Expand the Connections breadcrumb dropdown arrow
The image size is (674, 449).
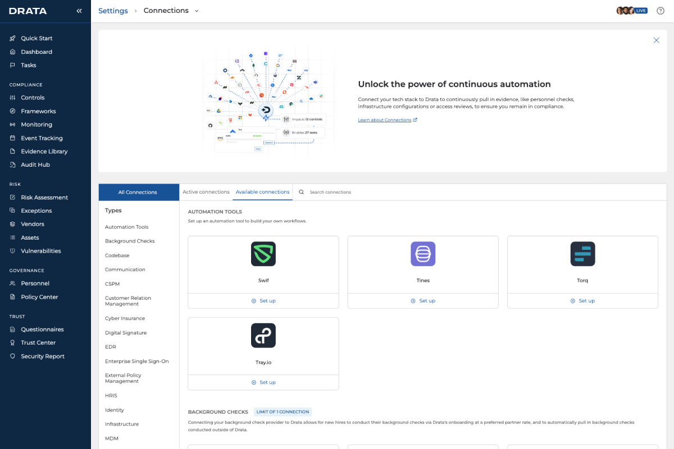pos(197,11)
